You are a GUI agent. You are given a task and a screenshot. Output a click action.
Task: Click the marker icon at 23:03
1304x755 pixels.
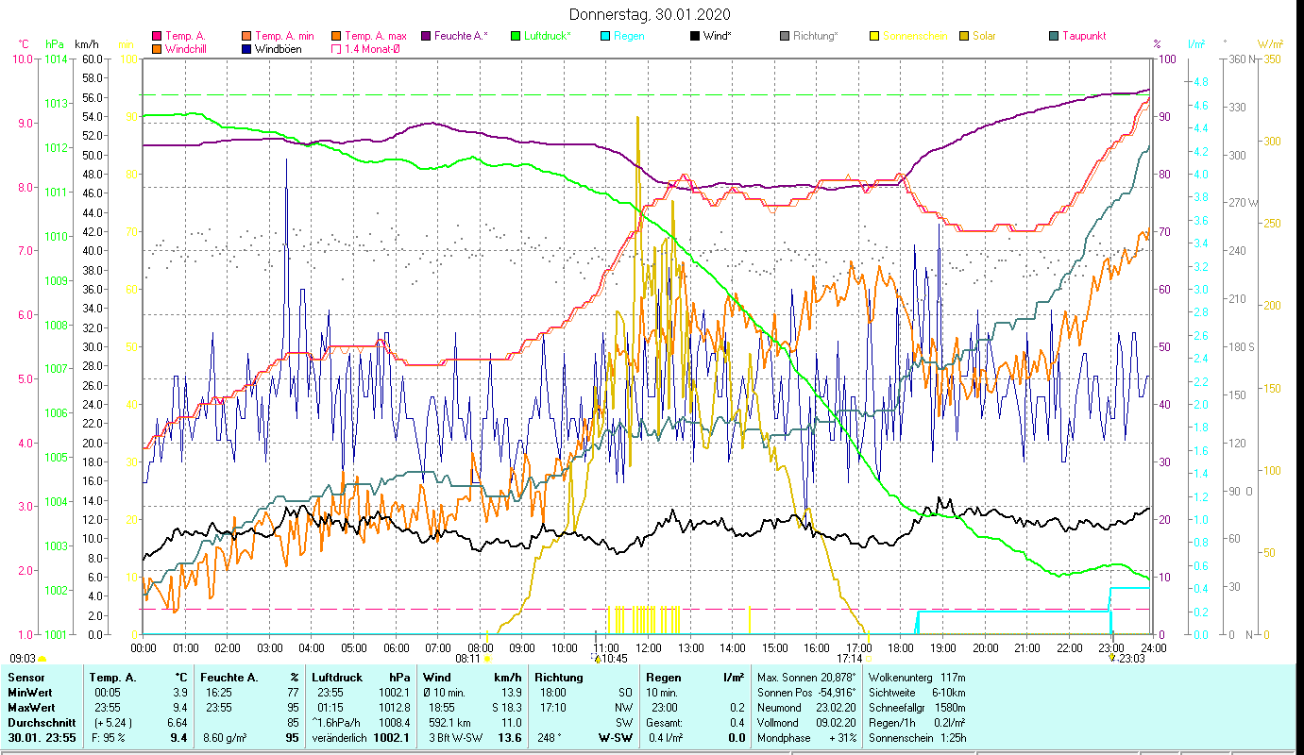(x=1112, y=658)
